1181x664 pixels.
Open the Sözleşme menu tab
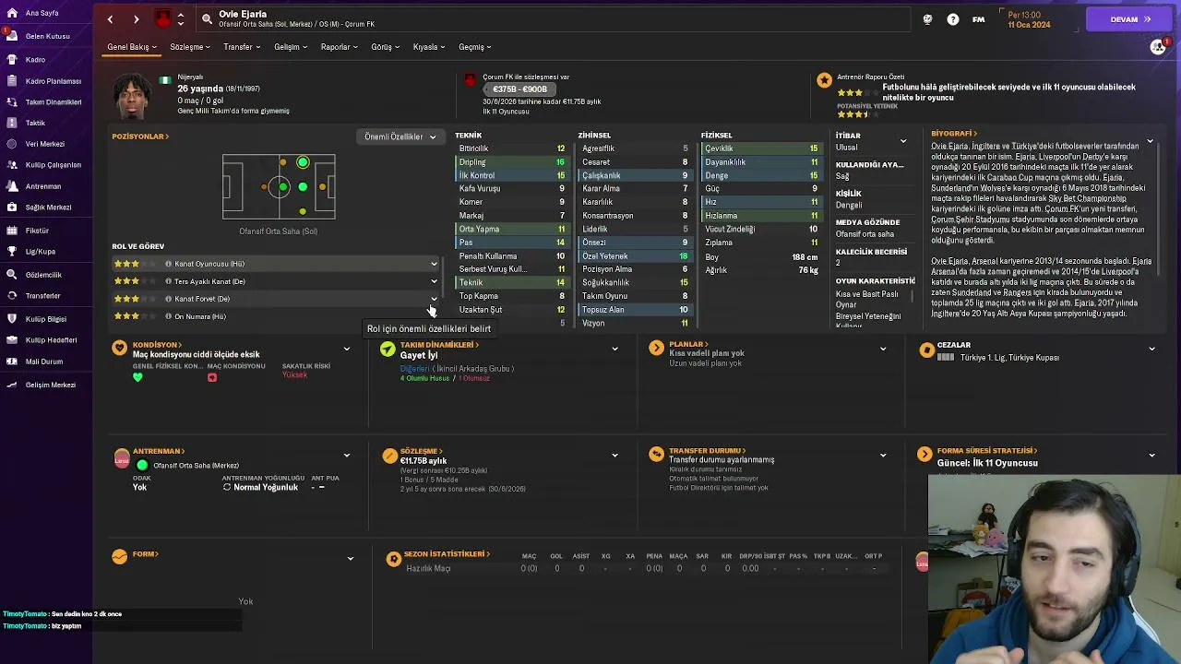(190, 47)
